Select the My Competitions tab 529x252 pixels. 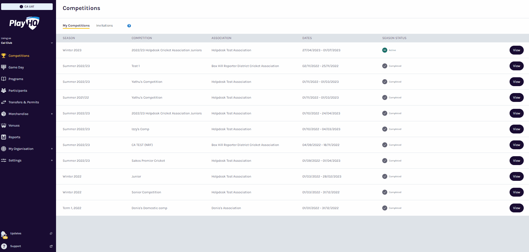(76, 25)
